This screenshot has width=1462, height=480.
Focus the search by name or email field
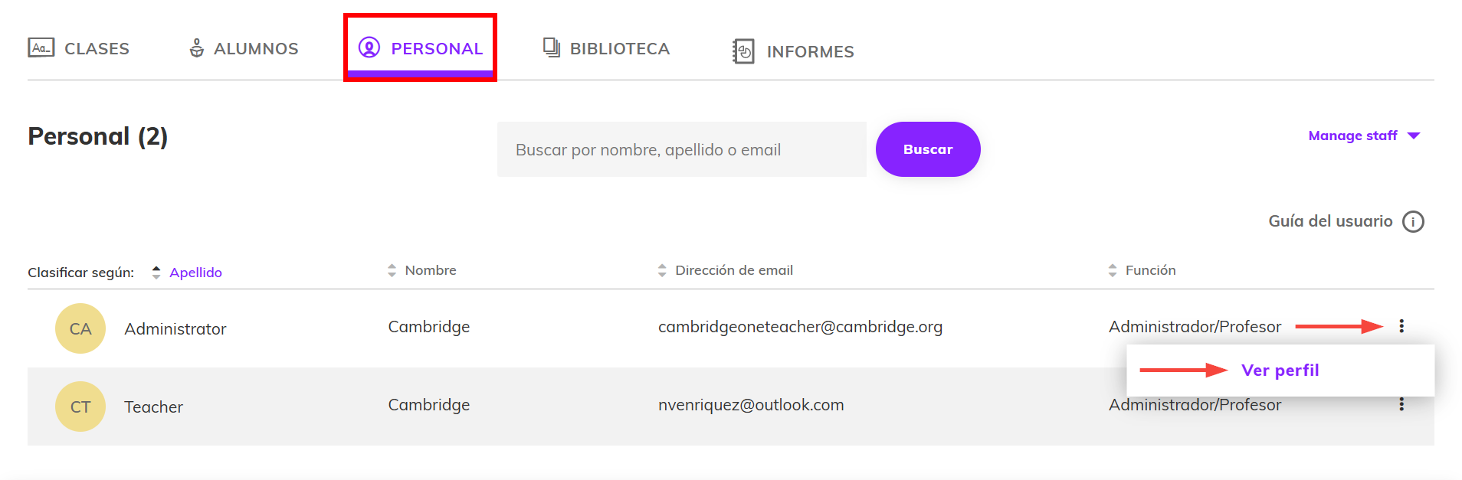(x=682, y=149)
